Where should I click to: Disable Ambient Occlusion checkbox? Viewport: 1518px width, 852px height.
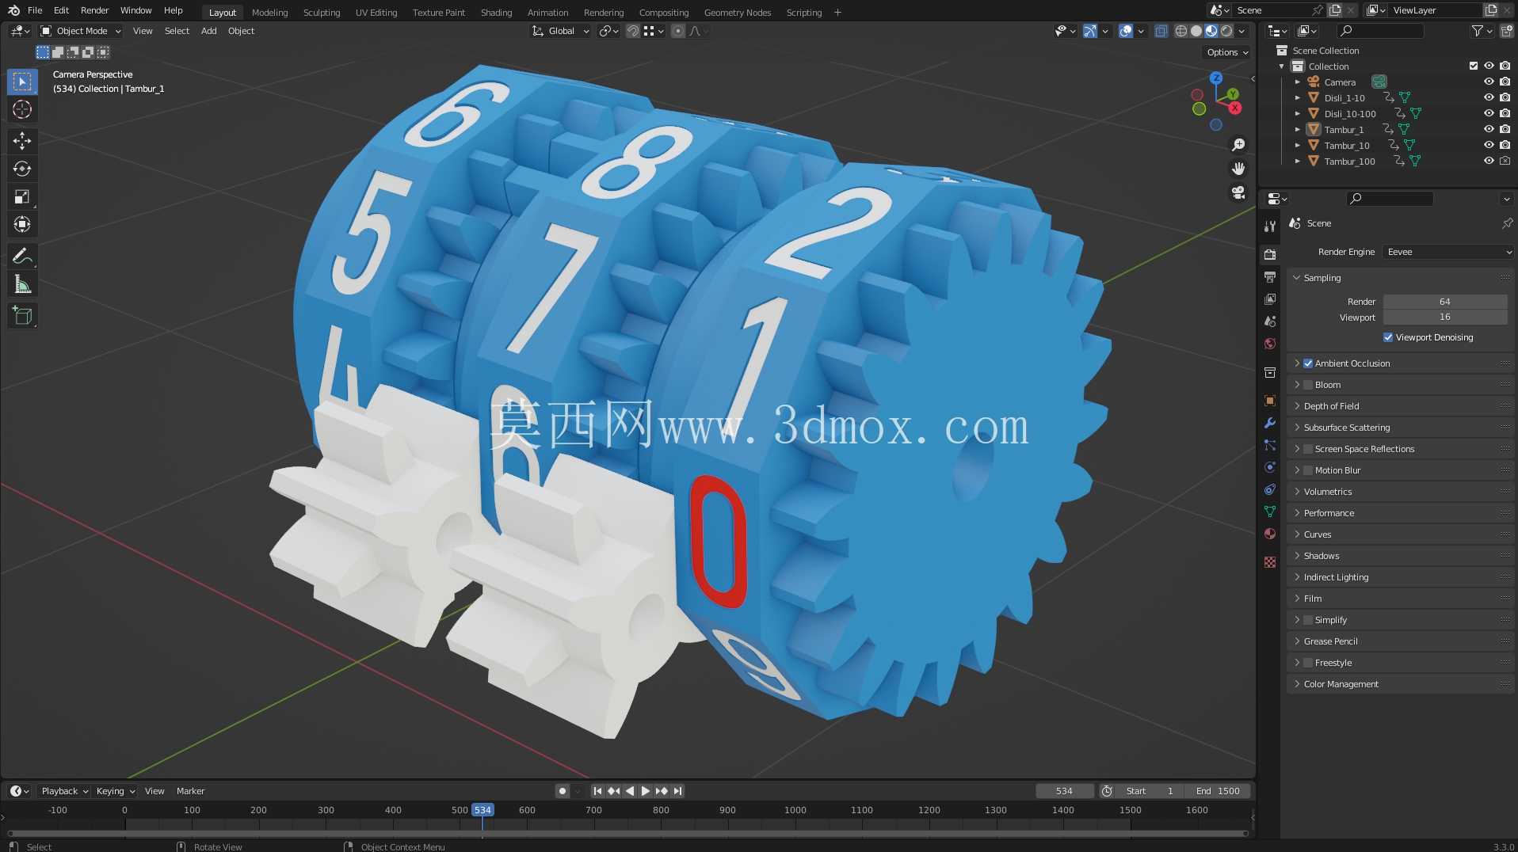[1308, 363]
